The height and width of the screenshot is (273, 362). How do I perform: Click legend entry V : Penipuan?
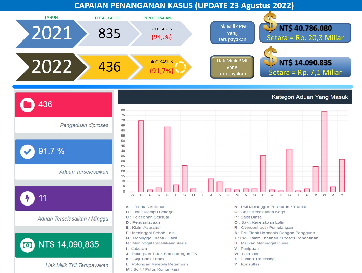246,249
